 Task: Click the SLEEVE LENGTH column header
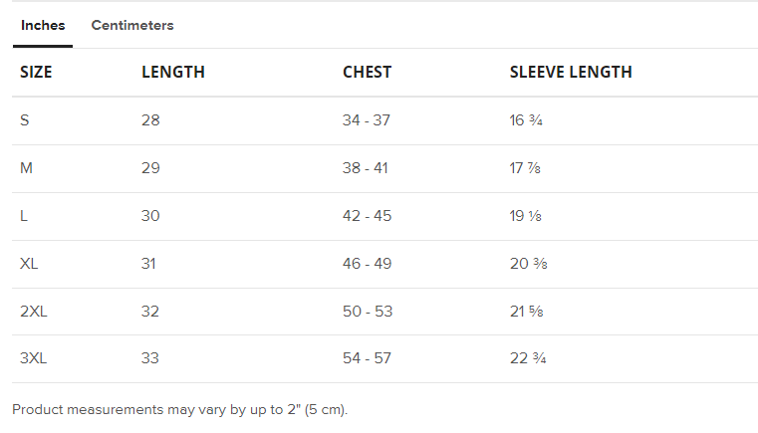click(571, 72)
